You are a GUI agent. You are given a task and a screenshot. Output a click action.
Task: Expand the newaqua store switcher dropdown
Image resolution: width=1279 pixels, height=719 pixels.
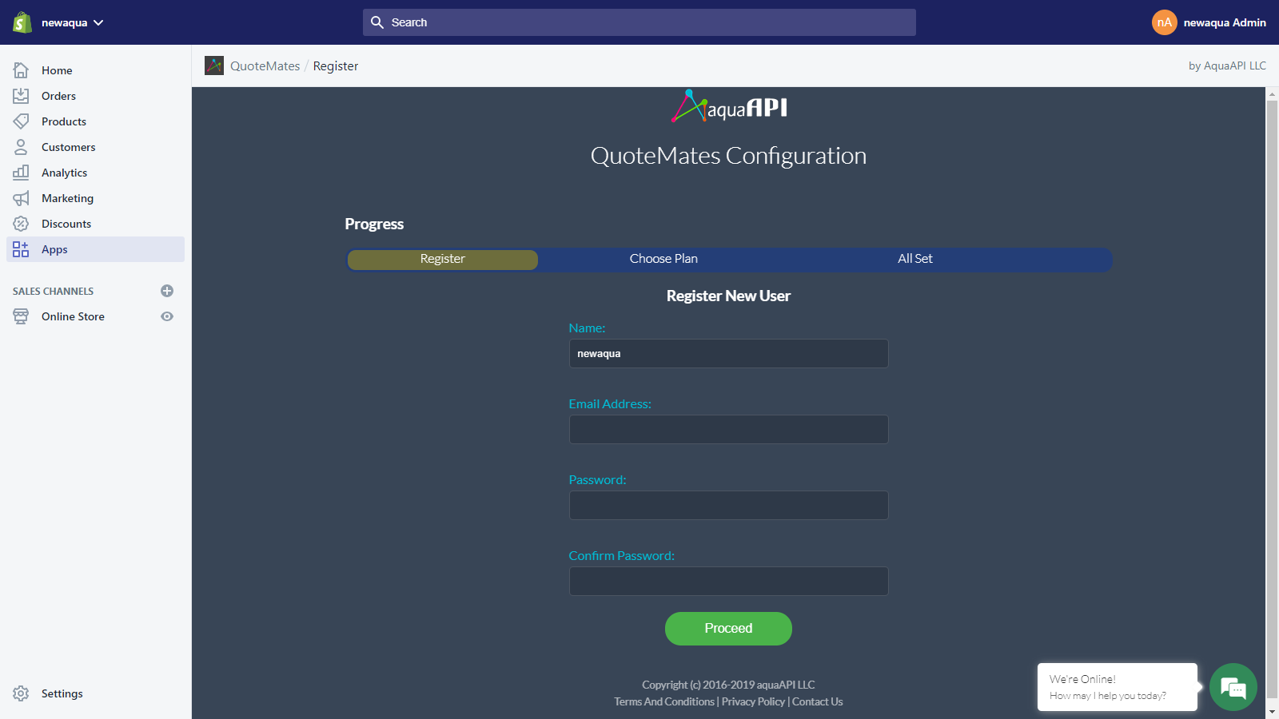73,22
